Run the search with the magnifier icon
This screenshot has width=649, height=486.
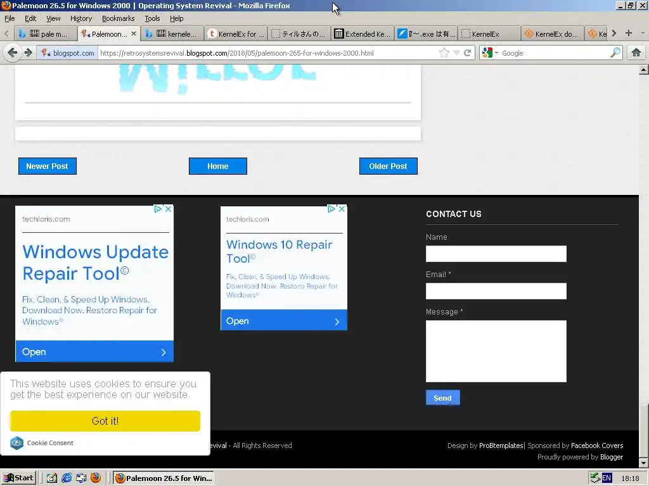coord(615,53)
